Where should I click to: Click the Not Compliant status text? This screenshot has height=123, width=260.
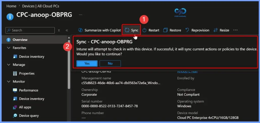click(188, 95)
